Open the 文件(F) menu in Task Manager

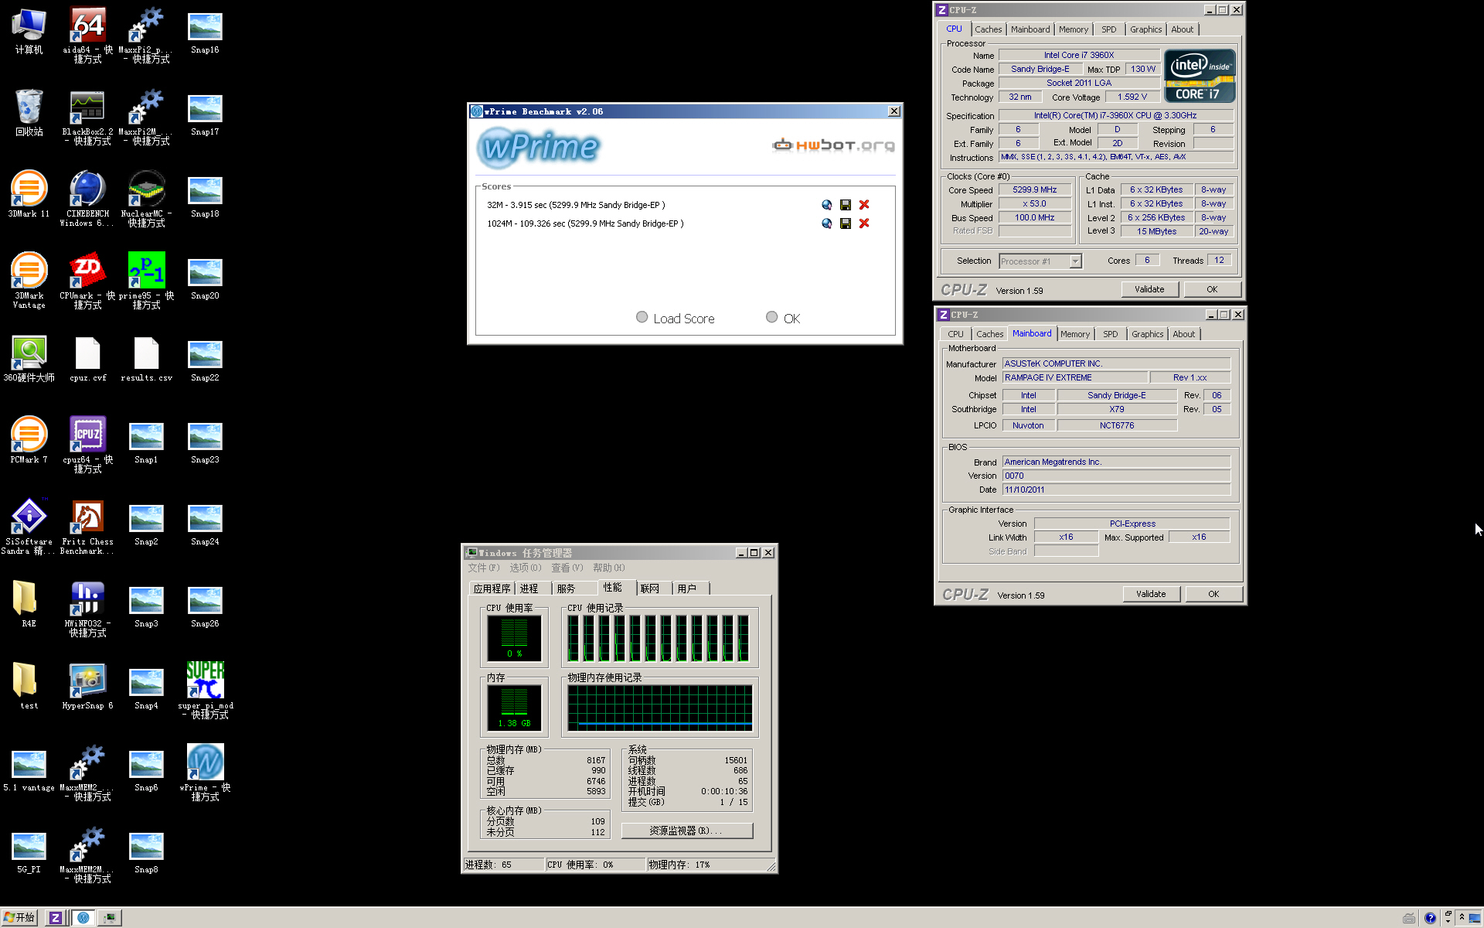click(x=484, y=568)
